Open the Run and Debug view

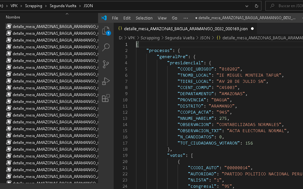coord(106,81)
